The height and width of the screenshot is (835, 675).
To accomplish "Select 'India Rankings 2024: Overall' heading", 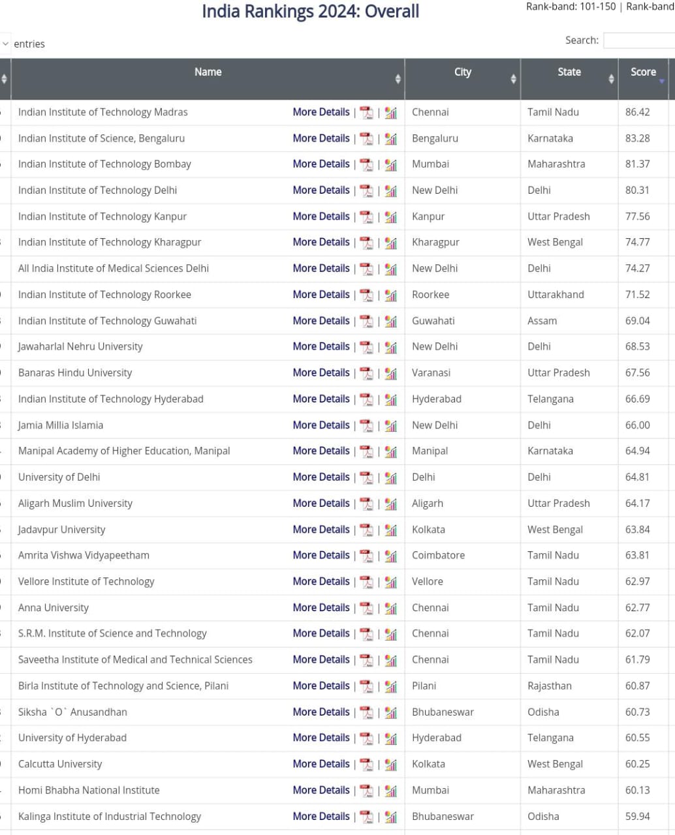I will tap(310, 12).
